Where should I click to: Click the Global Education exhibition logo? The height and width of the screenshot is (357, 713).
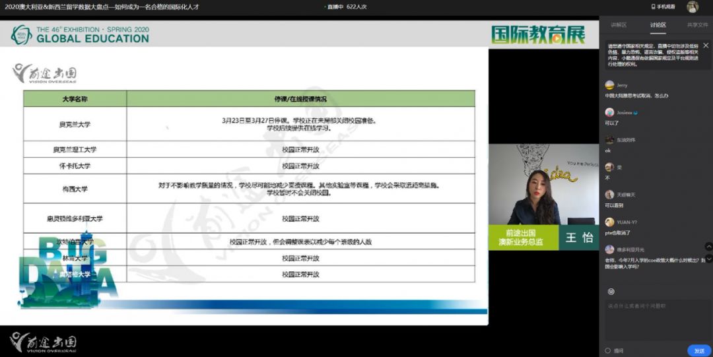[x=80, y=34]
